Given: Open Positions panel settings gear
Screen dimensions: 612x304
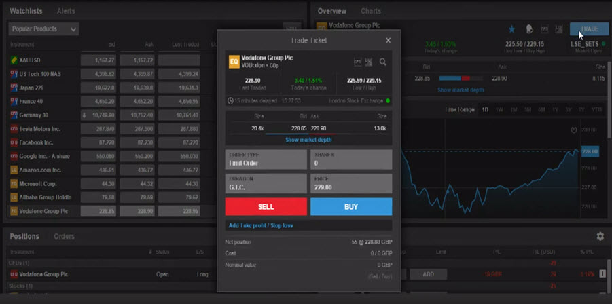Looking at the screenshot, I should (x=600, y=236).
